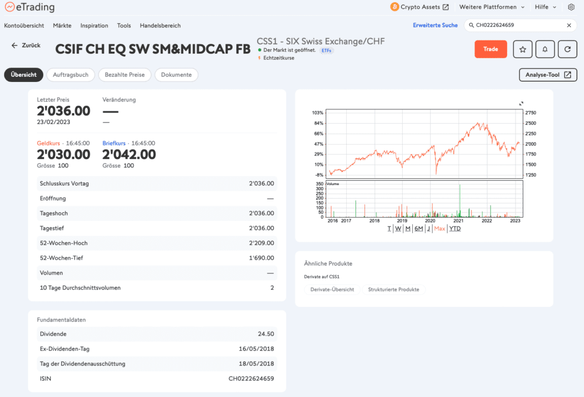Viewport: 584px width, 397px height.
Task: Click the Erweiterte Suche link
Action: tap(435, 25)
